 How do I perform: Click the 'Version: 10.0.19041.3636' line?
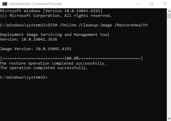pyautogui.click(x=29, y=39)
